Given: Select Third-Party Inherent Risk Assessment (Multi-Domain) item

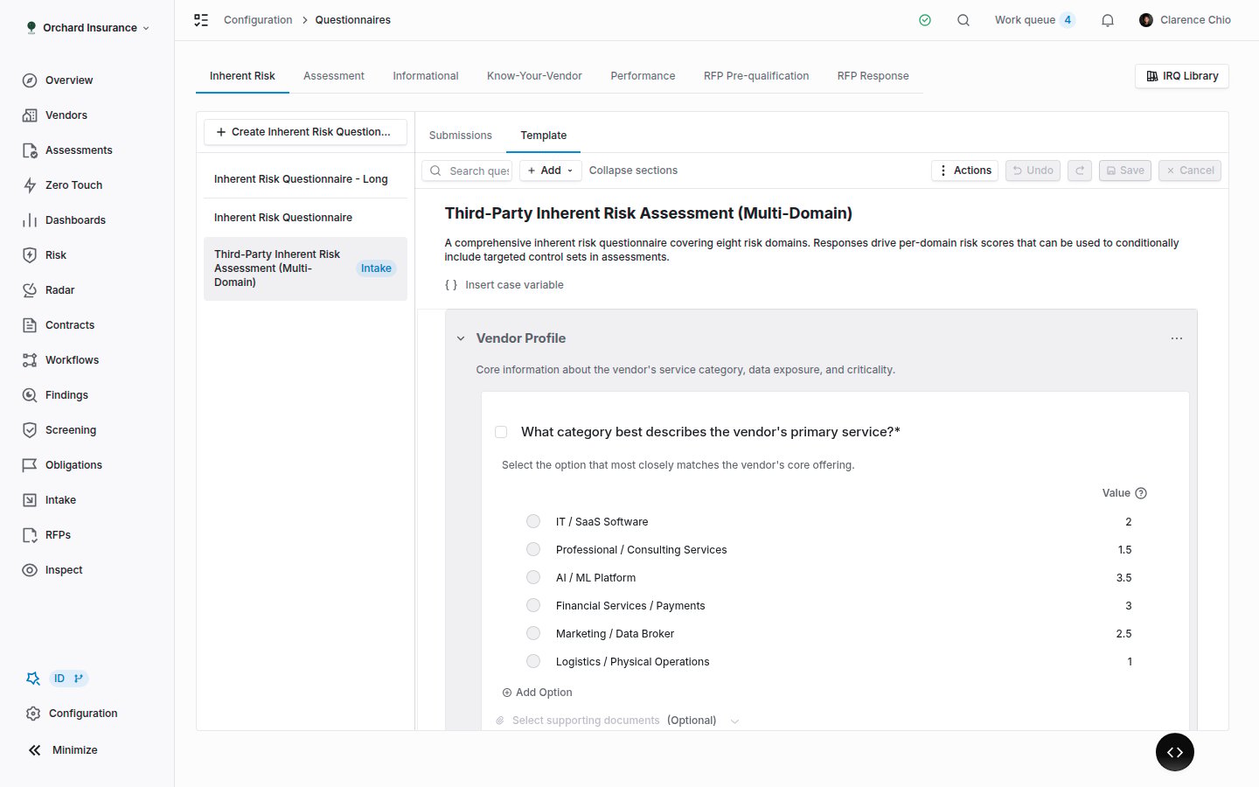Looking at the screenshot, I should coord(305,268).
